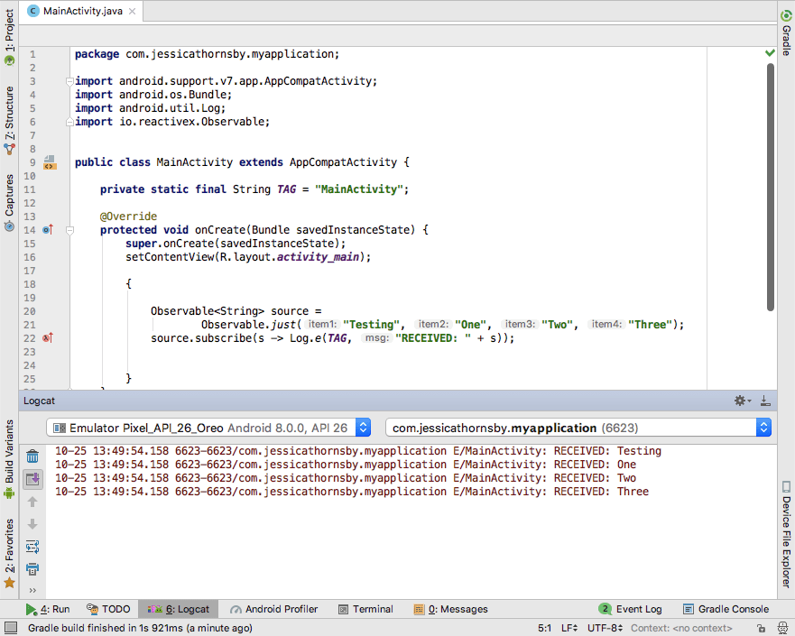
Task: Hide the Logcat panel
Action: pyautogui.click(x=765, y=401)
